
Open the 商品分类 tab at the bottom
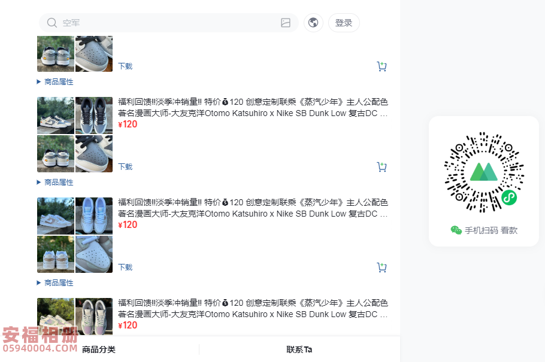[99, 349]
